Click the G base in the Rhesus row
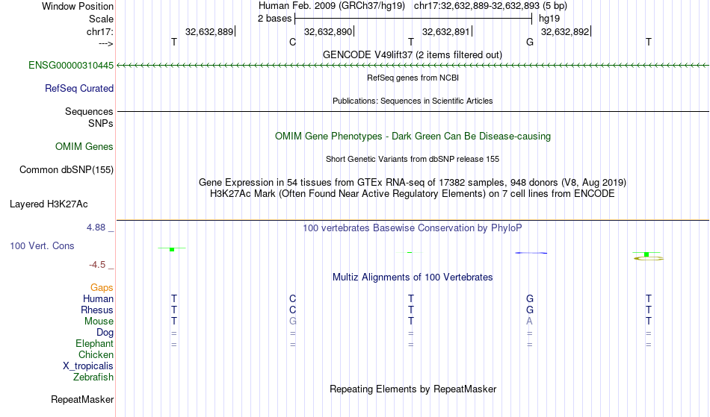The image size is (710, 417). coord(530,310)
